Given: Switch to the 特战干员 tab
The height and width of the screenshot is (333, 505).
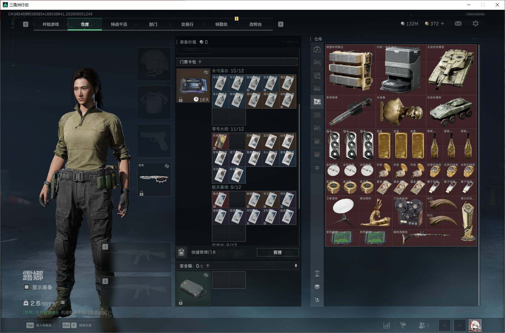Looking at the screenshot, I should (119, 24).
